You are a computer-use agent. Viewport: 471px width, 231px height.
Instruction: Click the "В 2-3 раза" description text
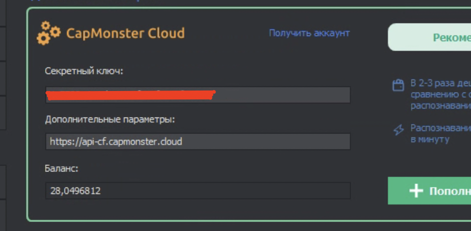[x=440, y=82]
